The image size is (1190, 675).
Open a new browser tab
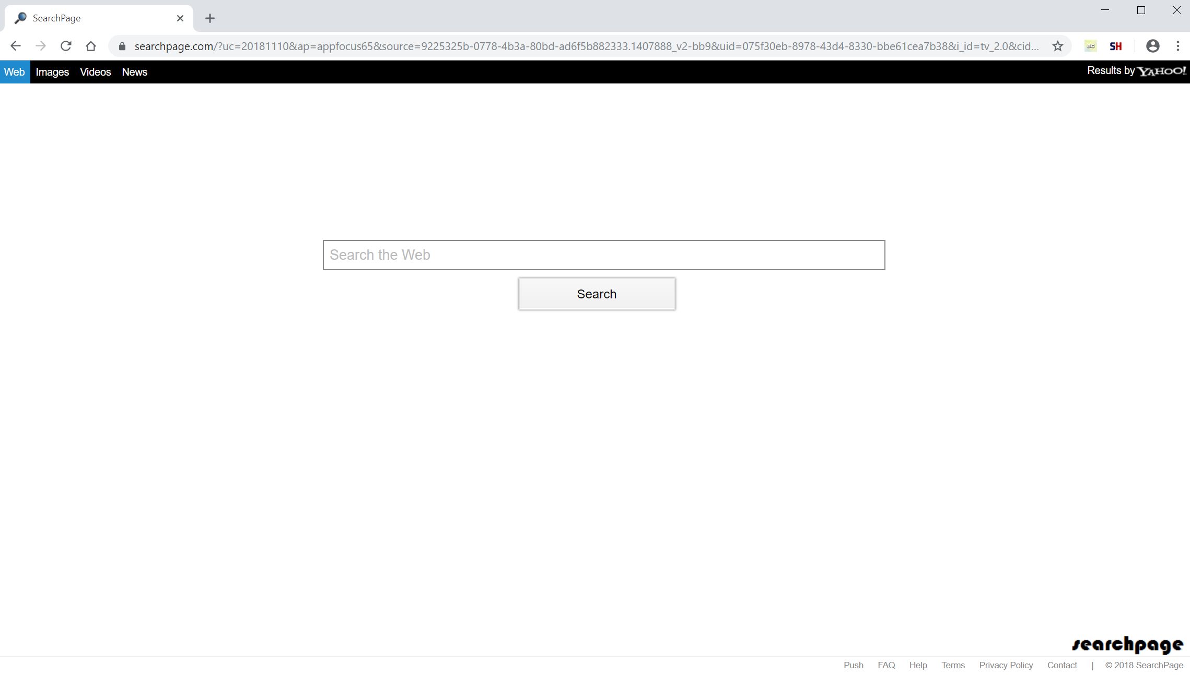pyautogui.click(x=210, y=18)
